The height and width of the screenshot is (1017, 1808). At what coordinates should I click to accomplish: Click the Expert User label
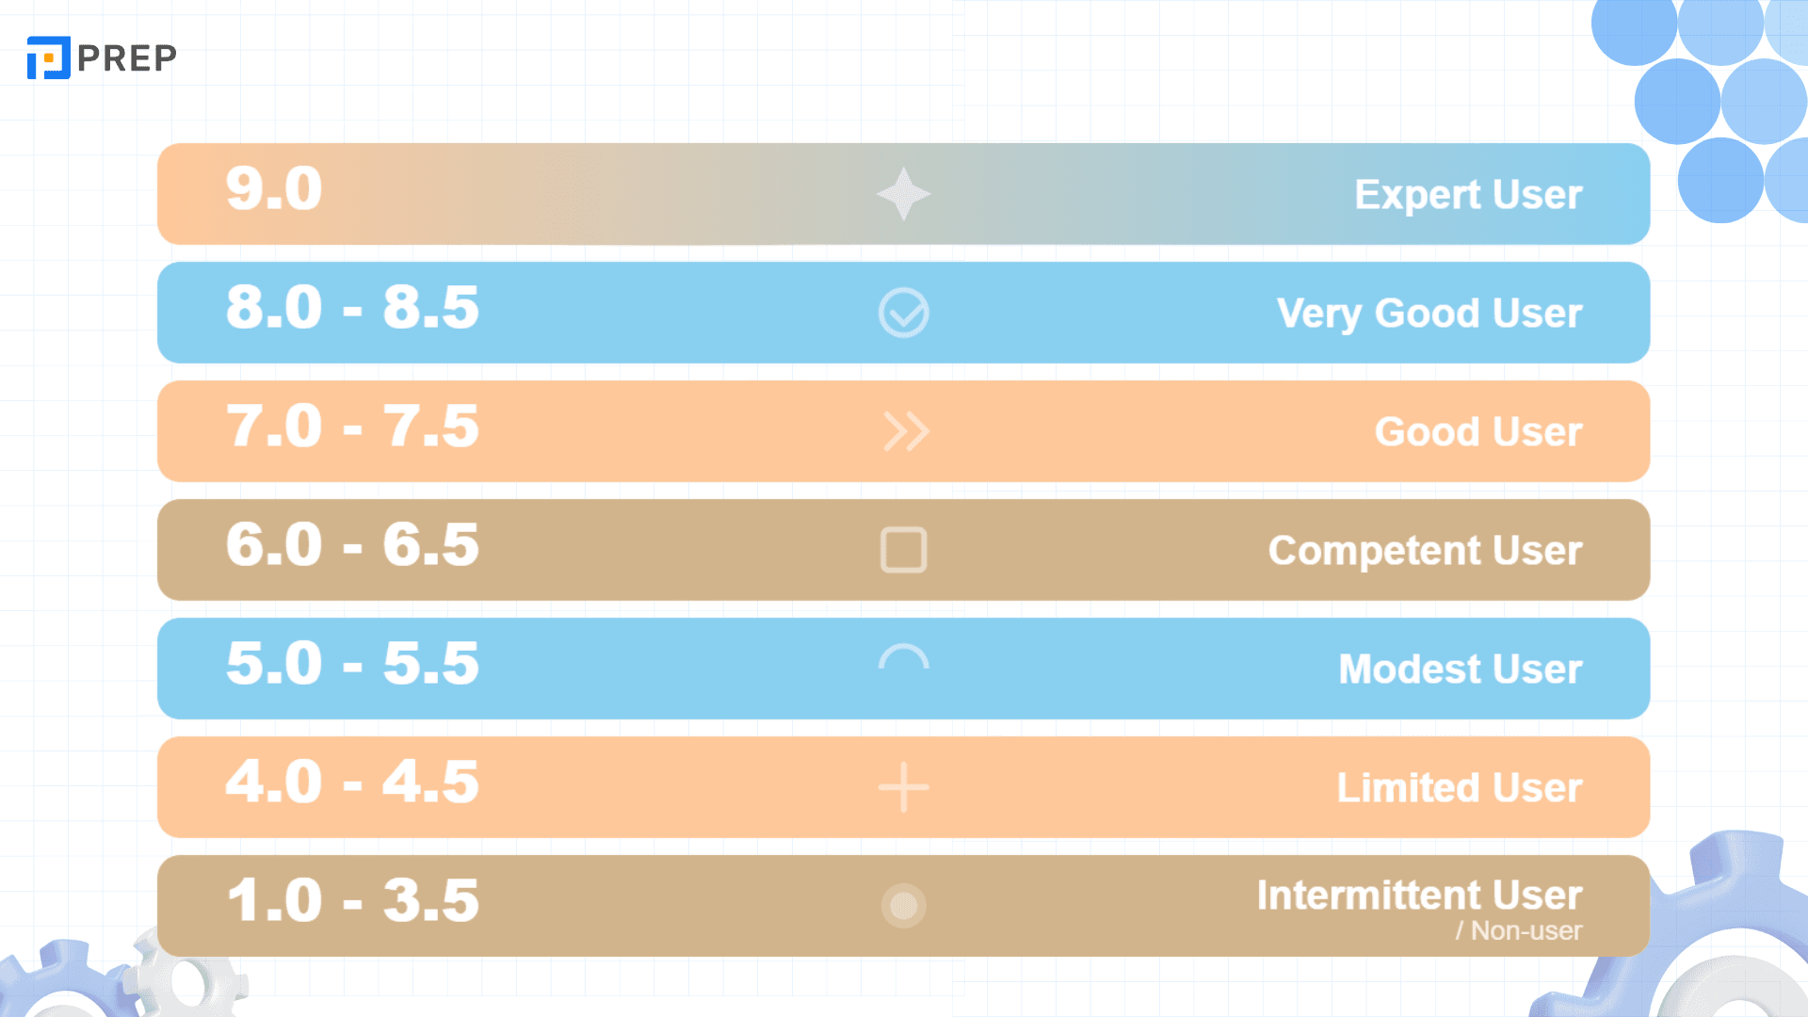click(1468, 195)
